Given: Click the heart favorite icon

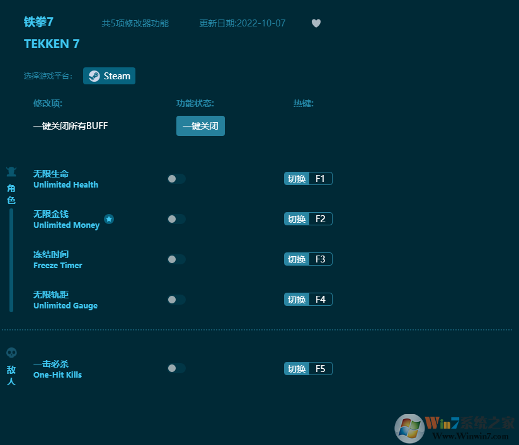Looking at the screenshot, I should [x=316, y=23].
